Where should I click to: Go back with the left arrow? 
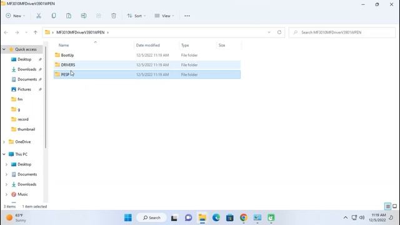(x=6, y=32)
